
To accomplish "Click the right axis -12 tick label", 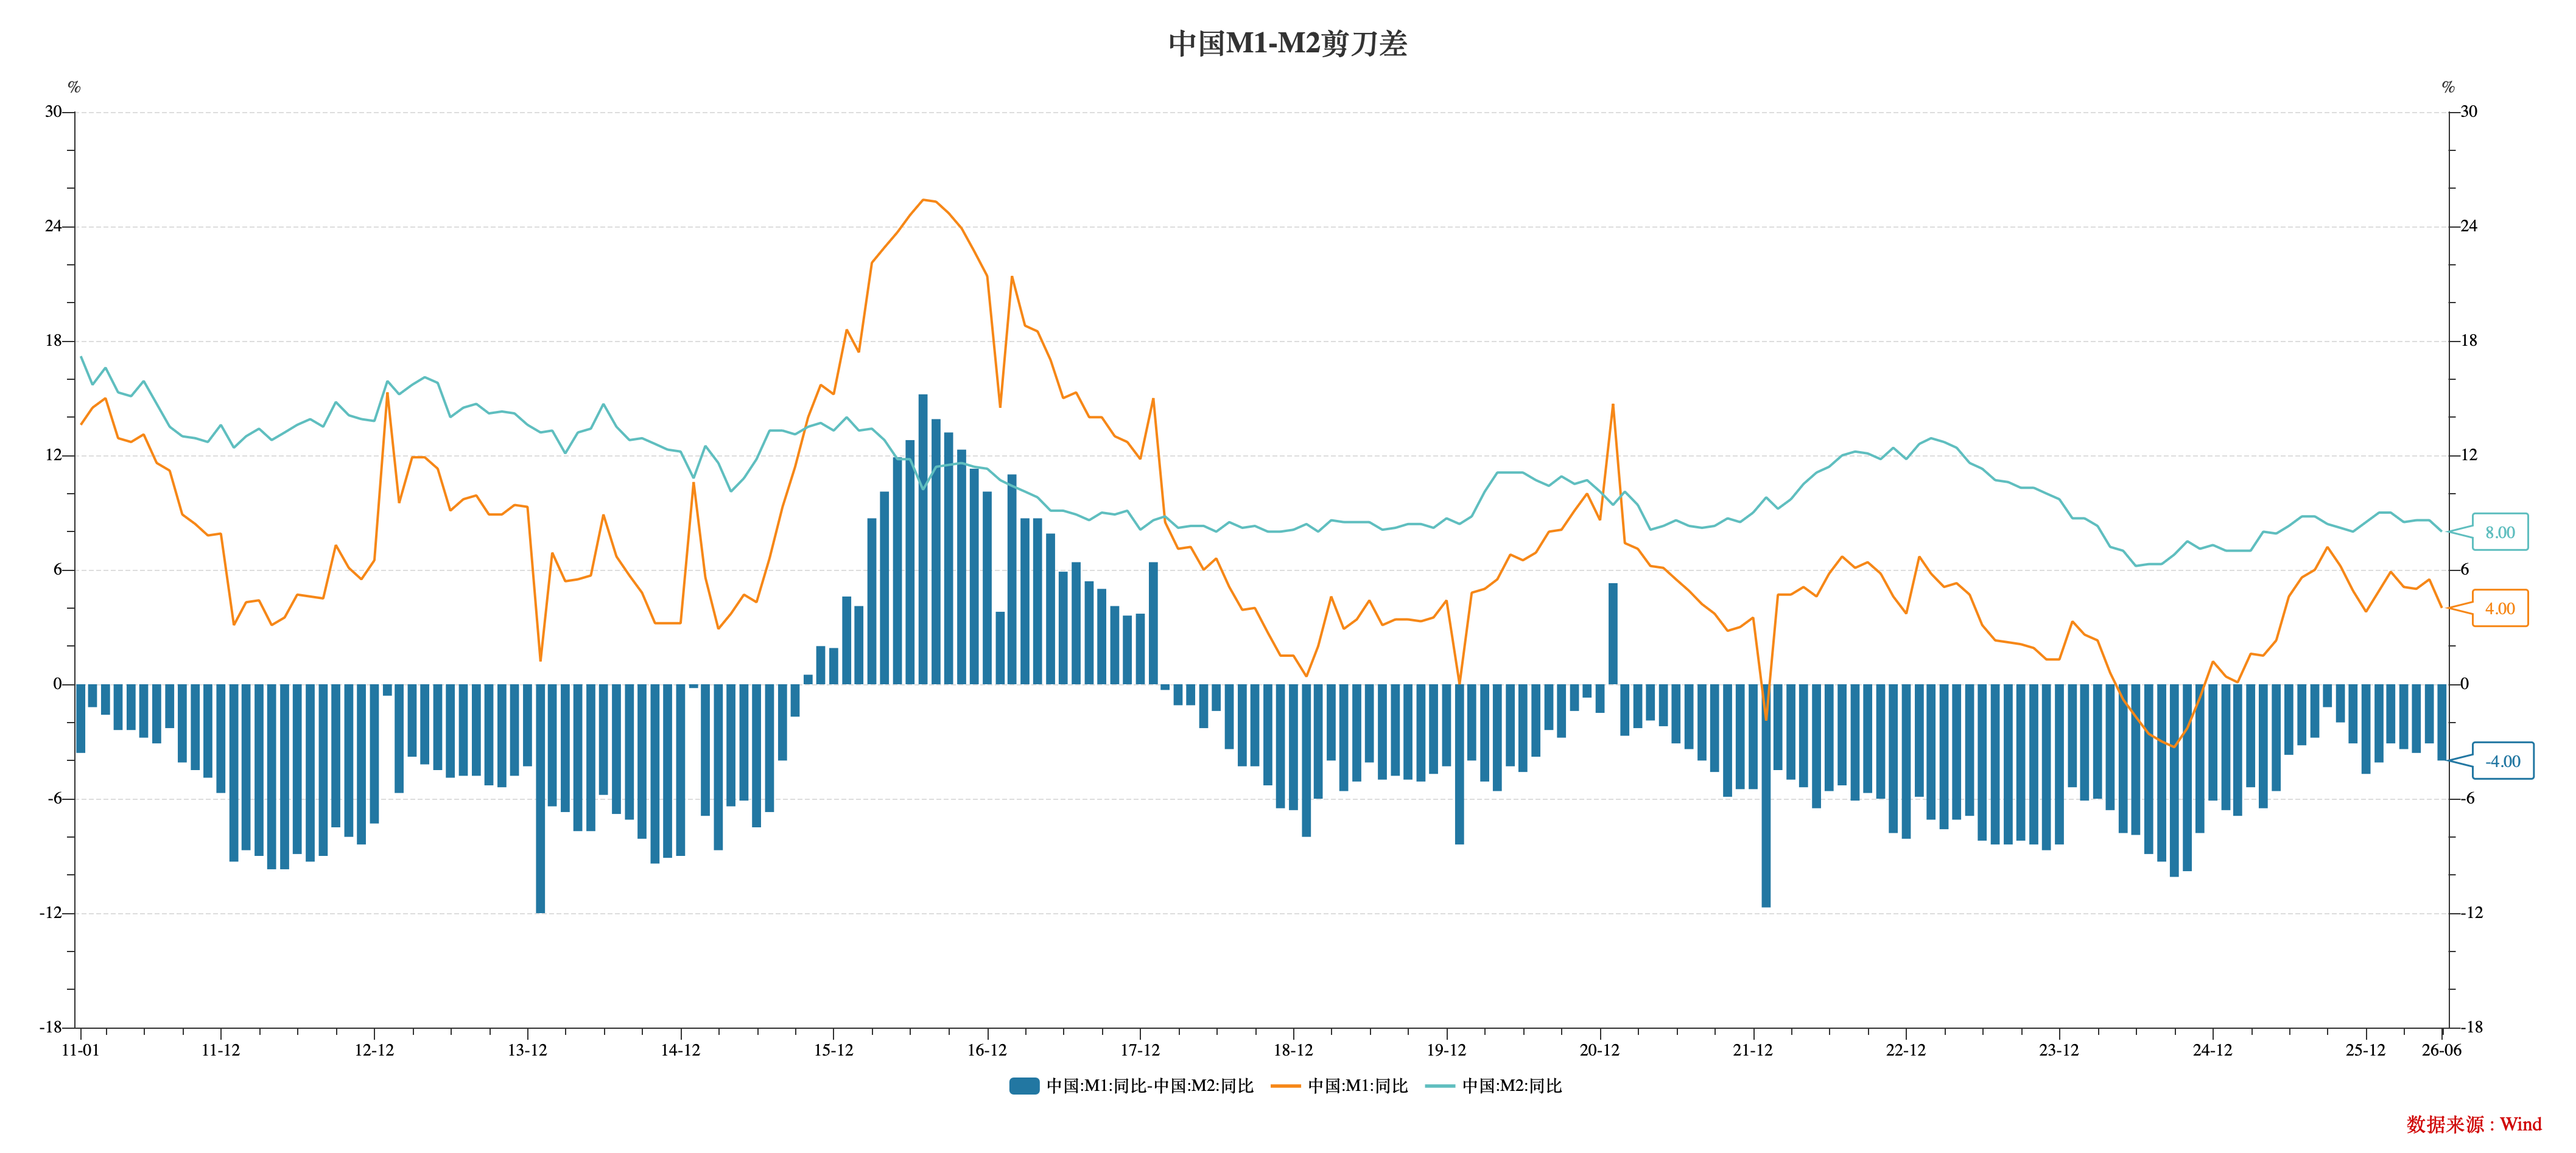I will (2471, 913).
